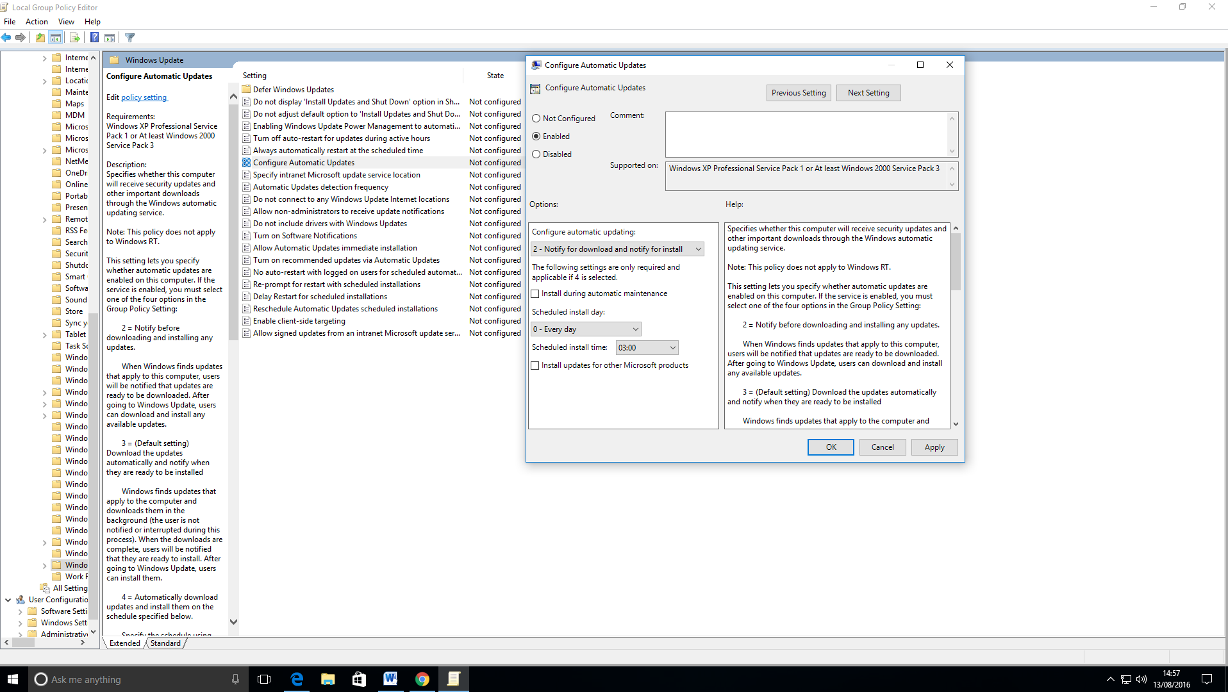Select the Not Configured radio button
The image size is (1228, 692).
click(x=536, y=119)
